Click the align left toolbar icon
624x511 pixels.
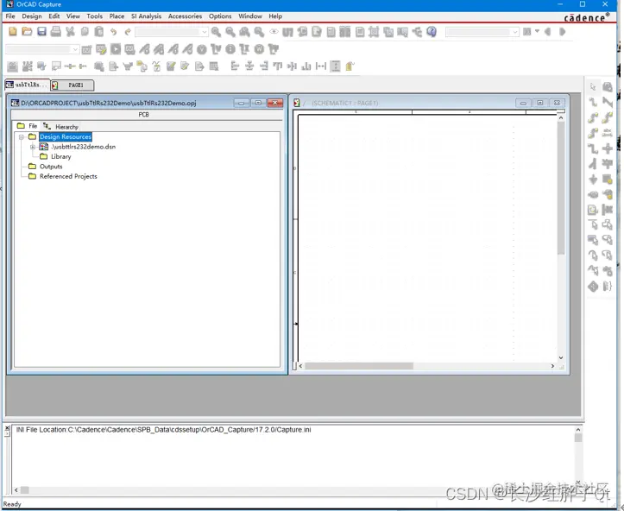pyautogui.click(x=235, y=66)
